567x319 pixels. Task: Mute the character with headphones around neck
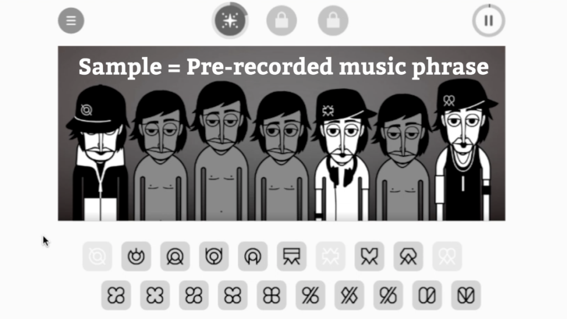pyautogui.click(x=342, y=156)
